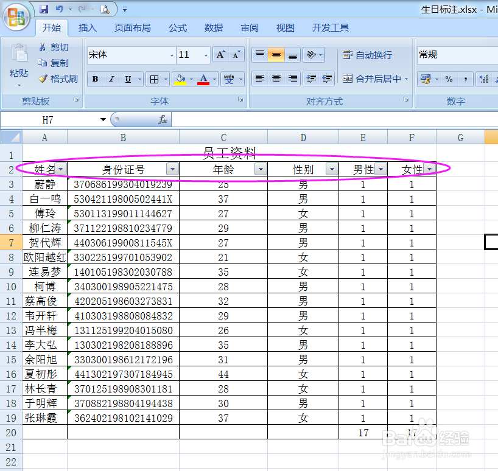498x471 pixels.
Task: Open the 剪贴板 dialog launcher
Action: click(x=76, y=100)
